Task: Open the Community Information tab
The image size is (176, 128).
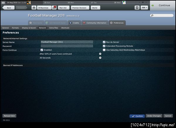Action: coord(95,23)
